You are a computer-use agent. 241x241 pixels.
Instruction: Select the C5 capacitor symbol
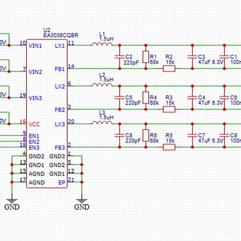click(120, 98)
